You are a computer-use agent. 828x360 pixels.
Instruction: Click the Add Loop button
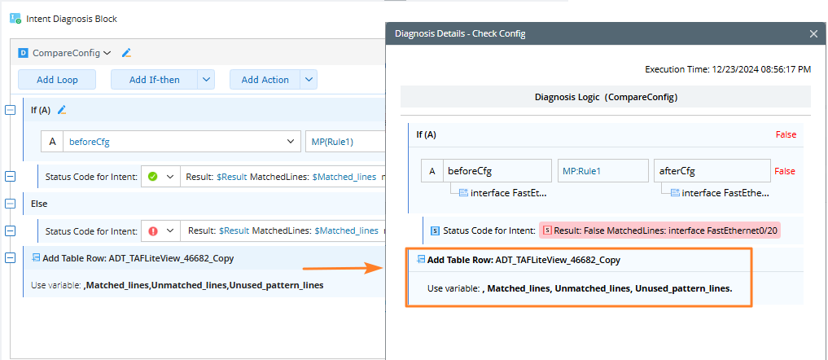pos(56,80)
